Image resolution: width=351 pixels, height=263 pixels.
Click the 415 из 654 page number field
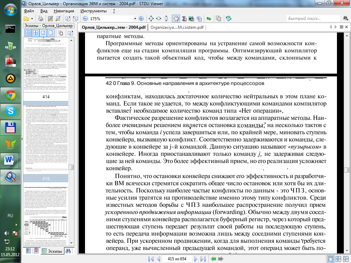177,259
